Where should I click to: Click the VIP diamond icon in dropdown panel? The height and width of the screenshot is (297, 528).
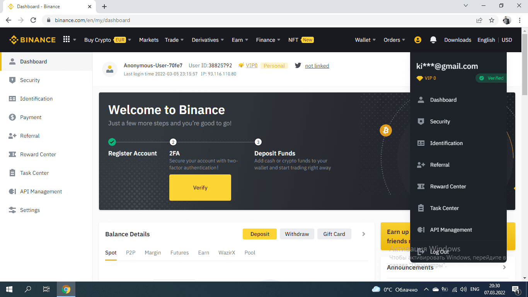coord(420,78)
